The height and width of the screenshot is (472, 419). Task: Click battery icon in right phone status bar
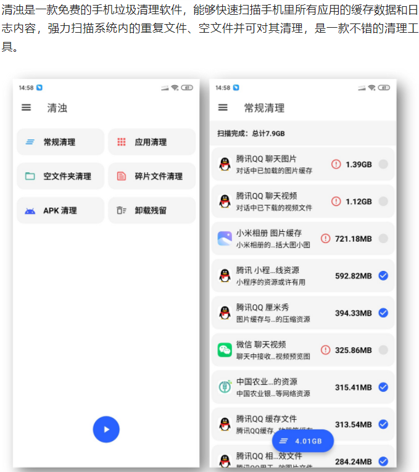(384, 88)
